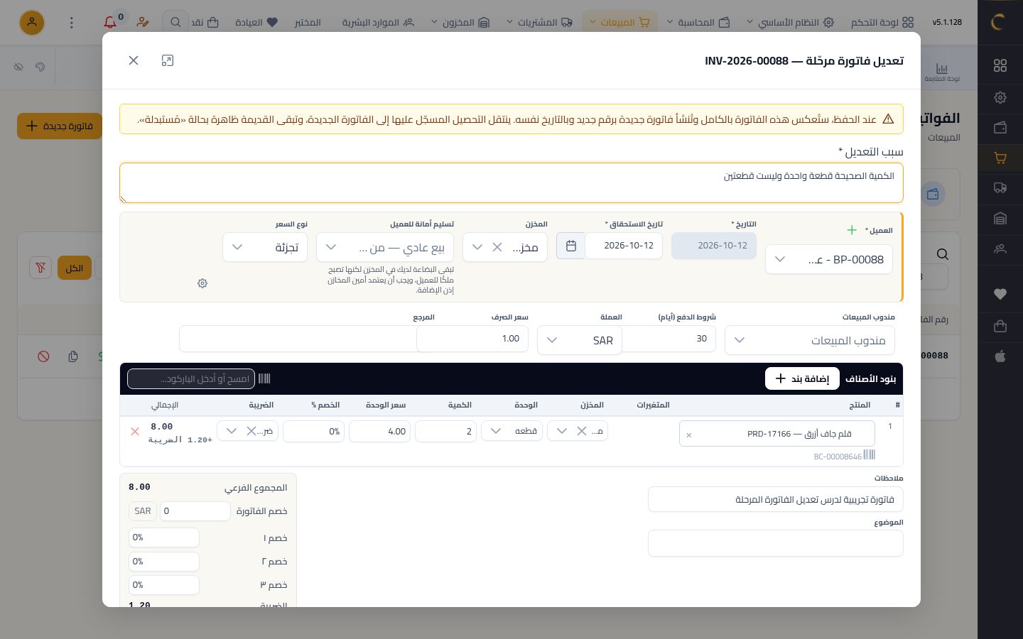Focus the سبب التعديل reason textarea
Image resolution: width=1023 pixels, height=639 pixels.
pyautogui.click(x=511, y=182)
